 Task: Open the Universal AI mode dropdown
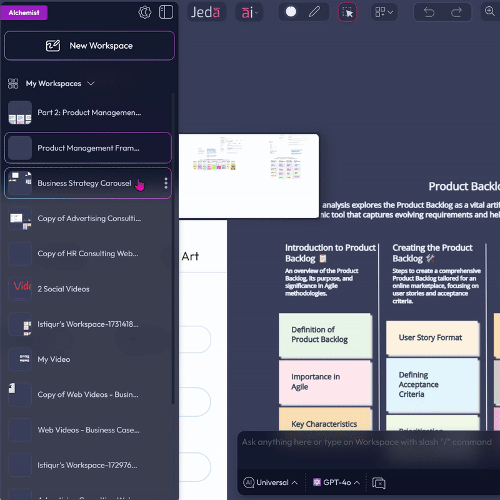(x=269, y=482)
